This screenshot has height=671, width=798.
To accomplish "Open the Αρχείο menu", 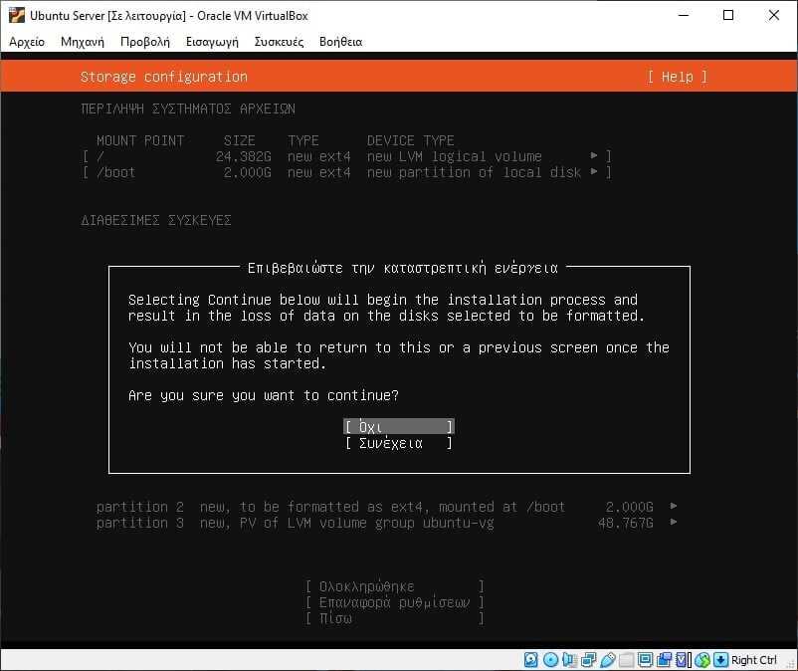I will [27, 42].
